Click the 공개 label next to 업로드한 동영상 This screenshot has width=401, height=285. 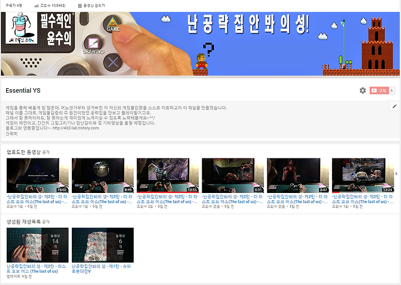point(46,152)
